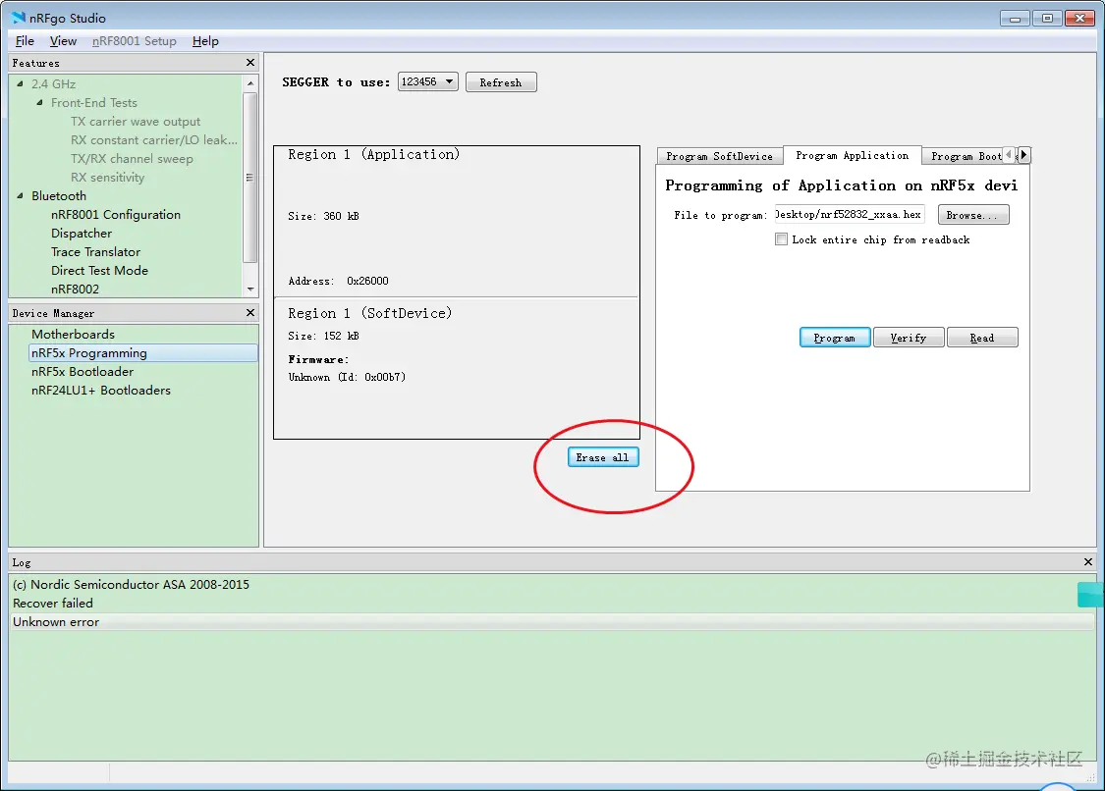Select TX/RX channel sweep item

point(132,158)
